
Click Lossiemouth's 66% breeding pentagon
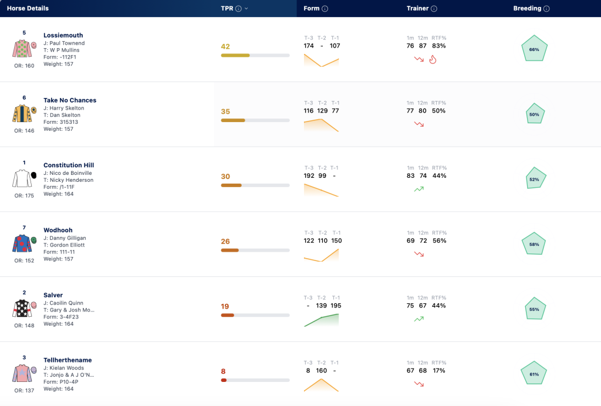point(534,49)
